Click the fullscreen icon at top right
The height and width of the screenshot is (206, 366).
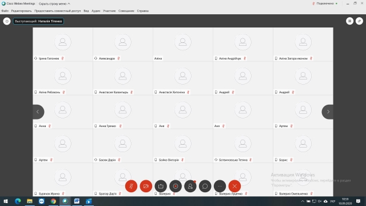click(x=359, y=21)
